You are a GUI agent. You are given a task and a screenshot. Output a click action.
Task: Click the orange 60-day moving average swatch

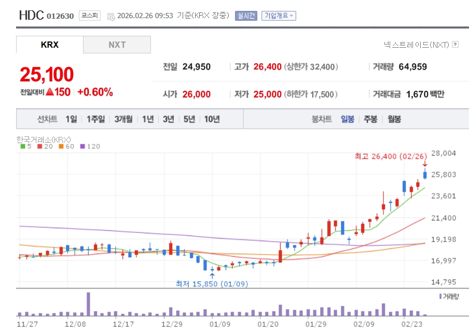coord(61,146)
